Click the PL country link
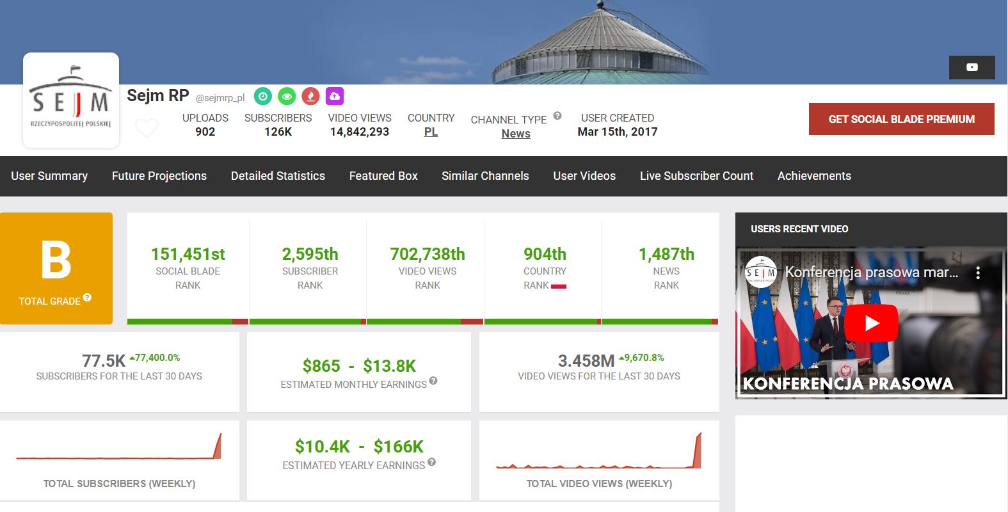1008x512 pixels. 431,132
